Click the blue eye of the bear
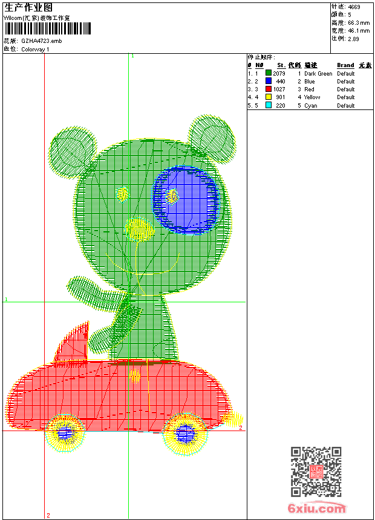Image resolution: width=375 pixels, height=520 pixels. point(186,200)
